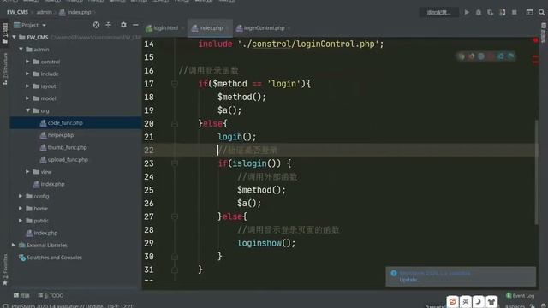Click the Collapse All icon in Project panel

tap(109, 25)
